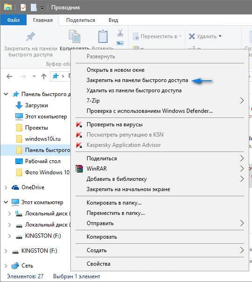The height and width of the screenshot is (282, 252).
Task: Collapse the Quick Access panel tree node
Action: pyautogui.click(x=6, y=94)
